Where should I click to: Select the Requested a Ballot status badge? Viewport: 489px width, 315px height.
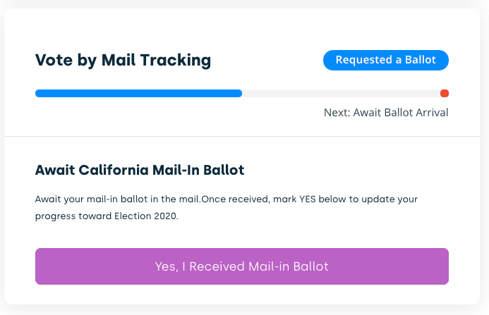click(386, 61)
